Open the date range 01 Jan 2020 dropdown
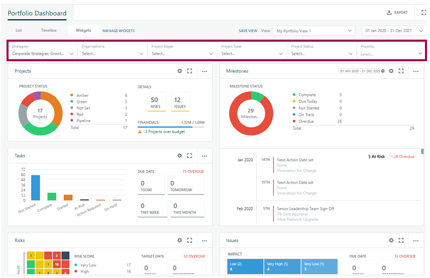This screenshot has height=278, width=430. (394, 31)
